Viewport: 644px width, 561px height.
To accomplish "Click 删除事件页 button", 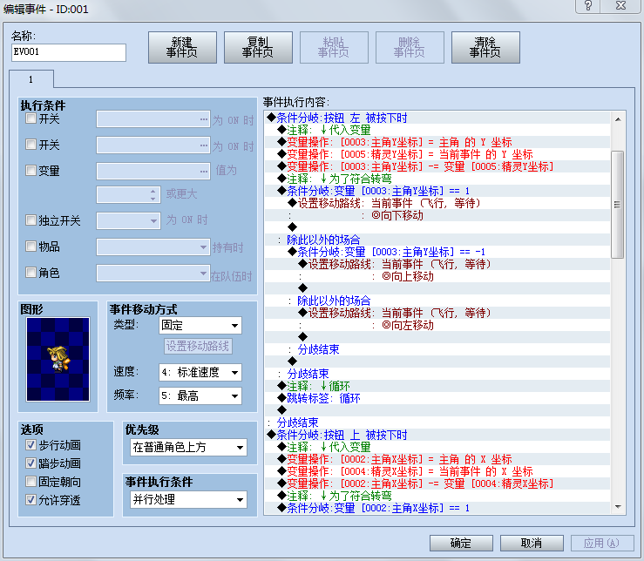I will [x=410, y=48].
